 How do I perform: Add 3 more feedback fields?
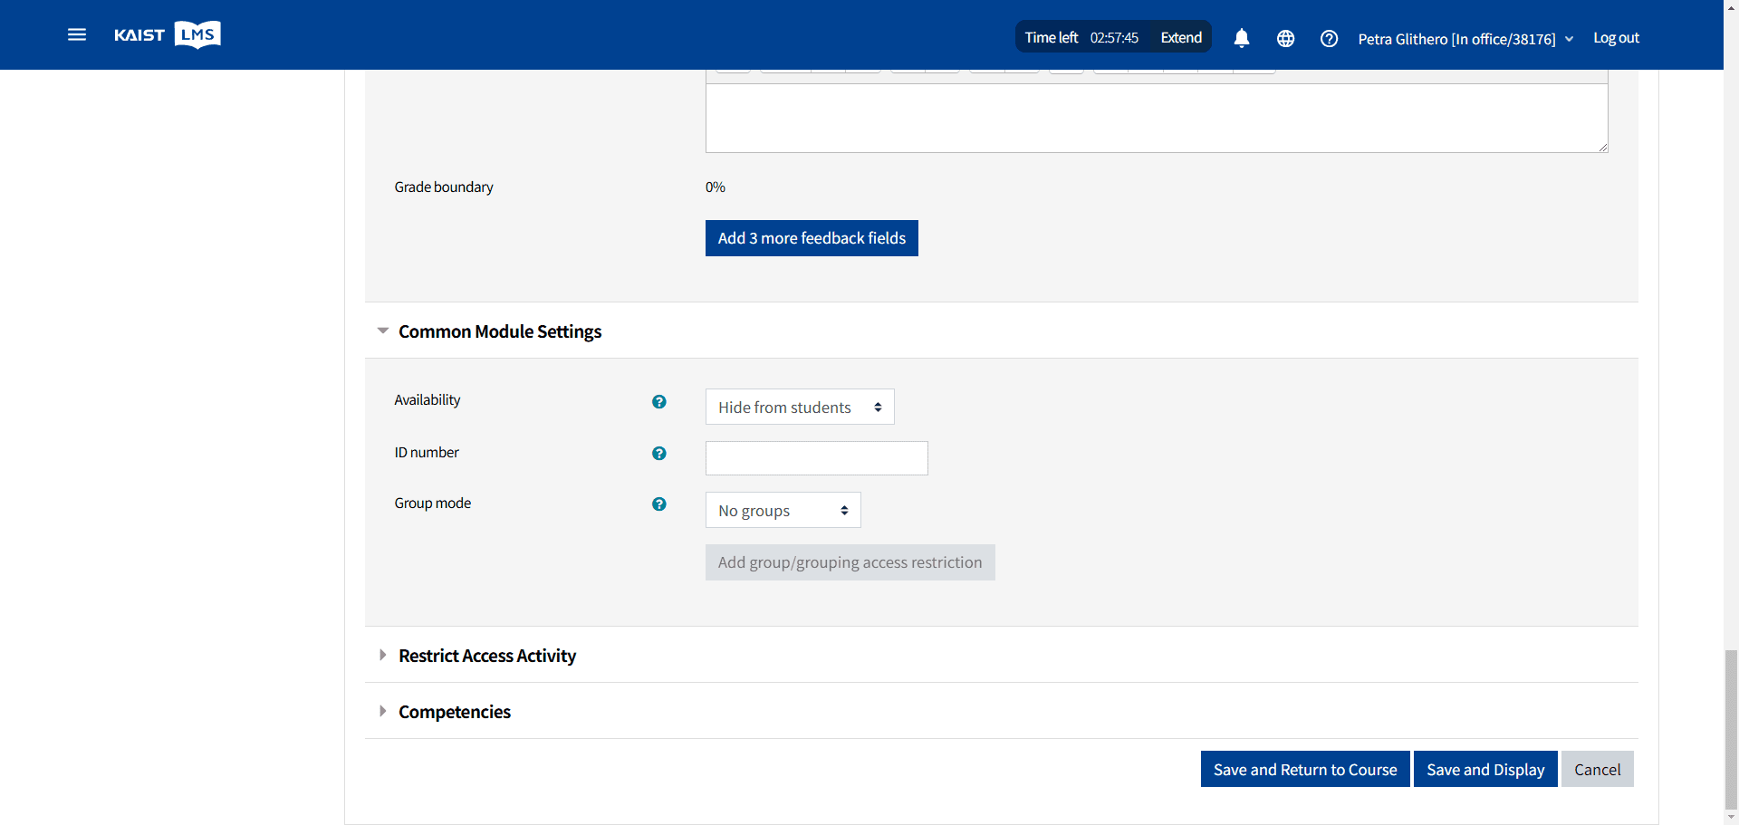click(x=812, y=238)
